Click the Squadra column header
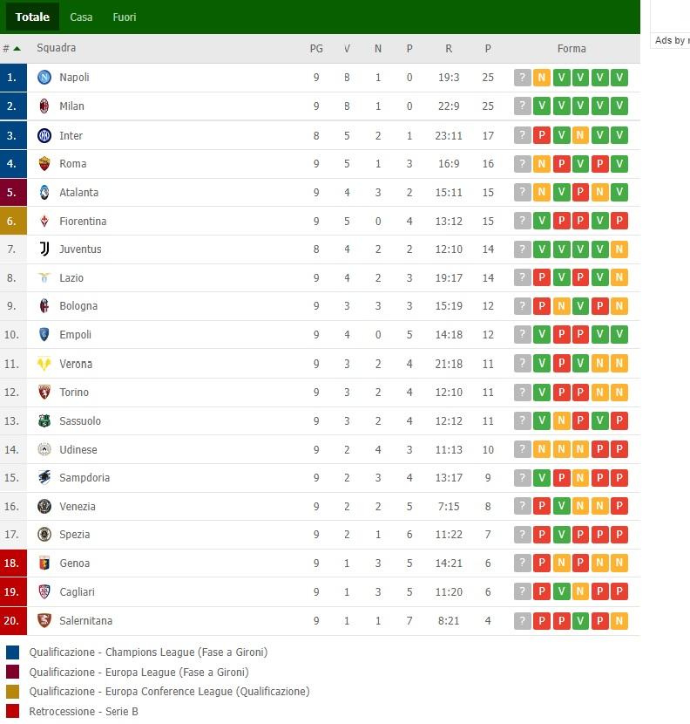This screenshot has width=690, height=724. (57, 48)
